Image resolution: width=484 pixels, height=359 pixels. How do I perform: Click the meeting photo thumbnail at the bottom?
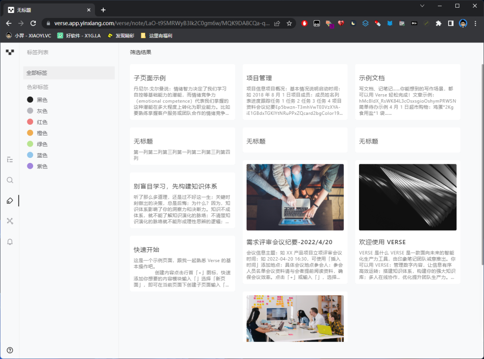pyautogui.click(x=295, y=318)
